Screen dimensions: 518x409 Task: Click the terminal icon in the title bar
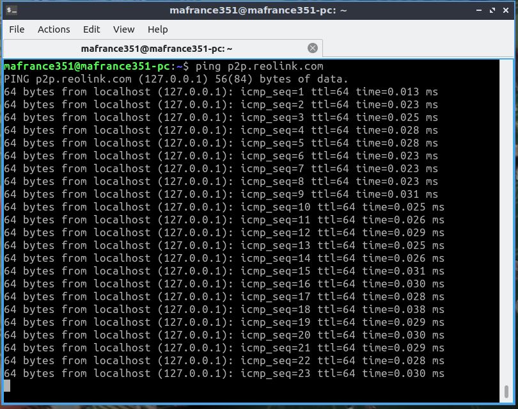pyautogui.click(x=12, y=10)
